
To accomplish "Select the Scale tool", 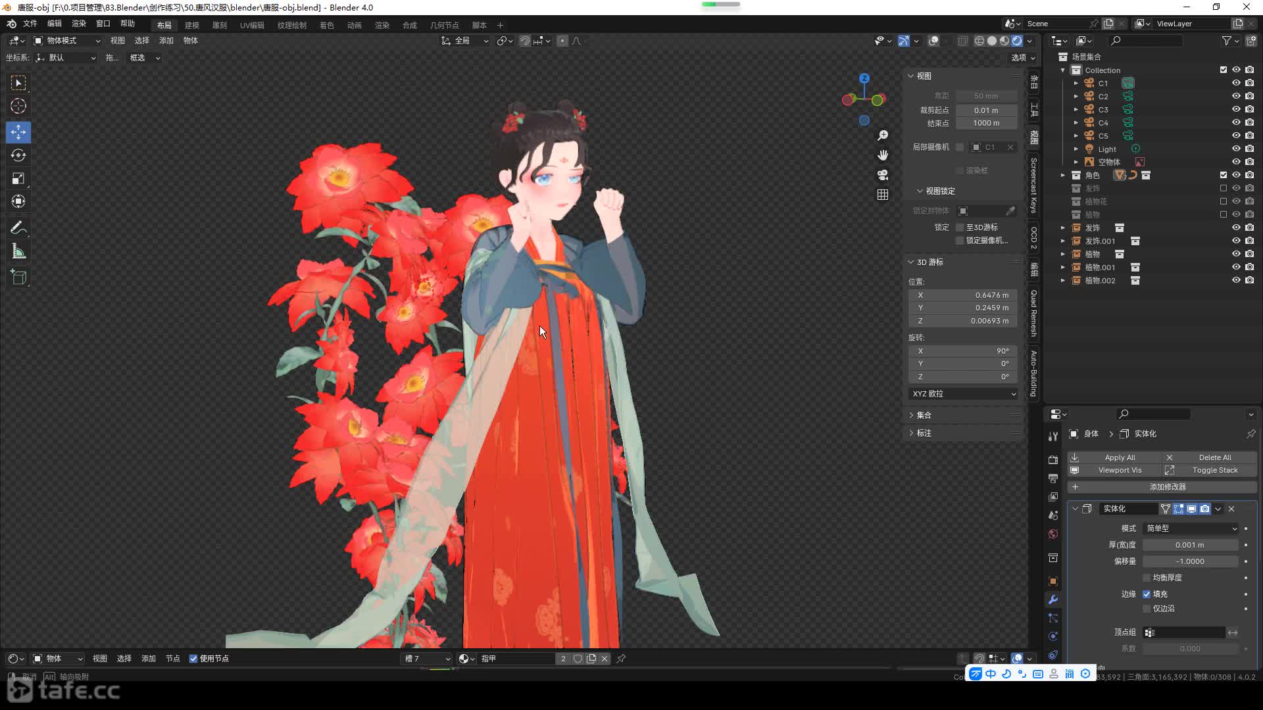I will point(18,178).
